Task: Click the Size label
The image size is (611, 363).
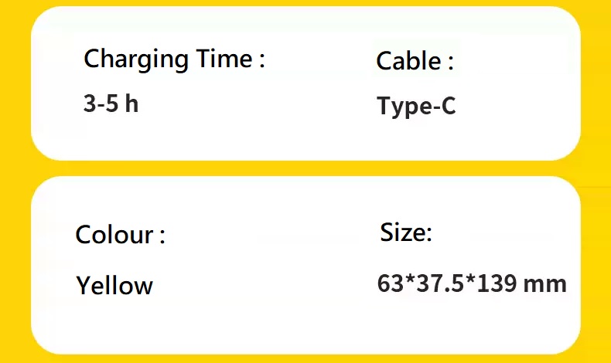Action: tap(405, 232)
